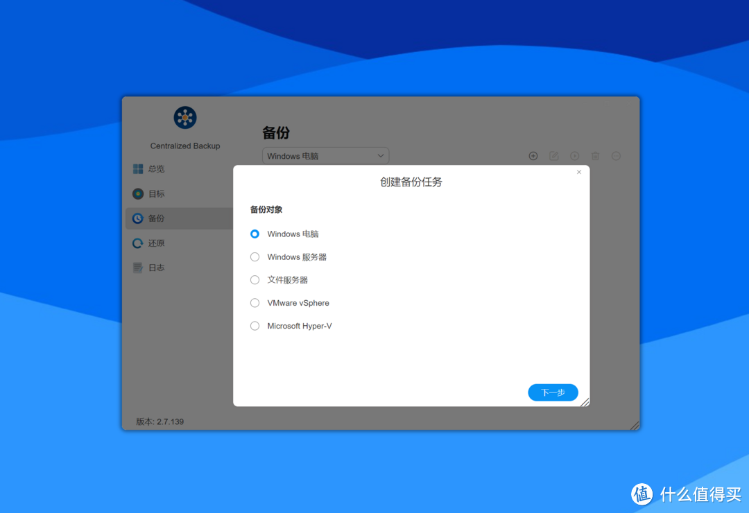Choose 文件服务器 as backup object
The height and width of the screenshot is (513, 749).
click(x=255, y=279)
